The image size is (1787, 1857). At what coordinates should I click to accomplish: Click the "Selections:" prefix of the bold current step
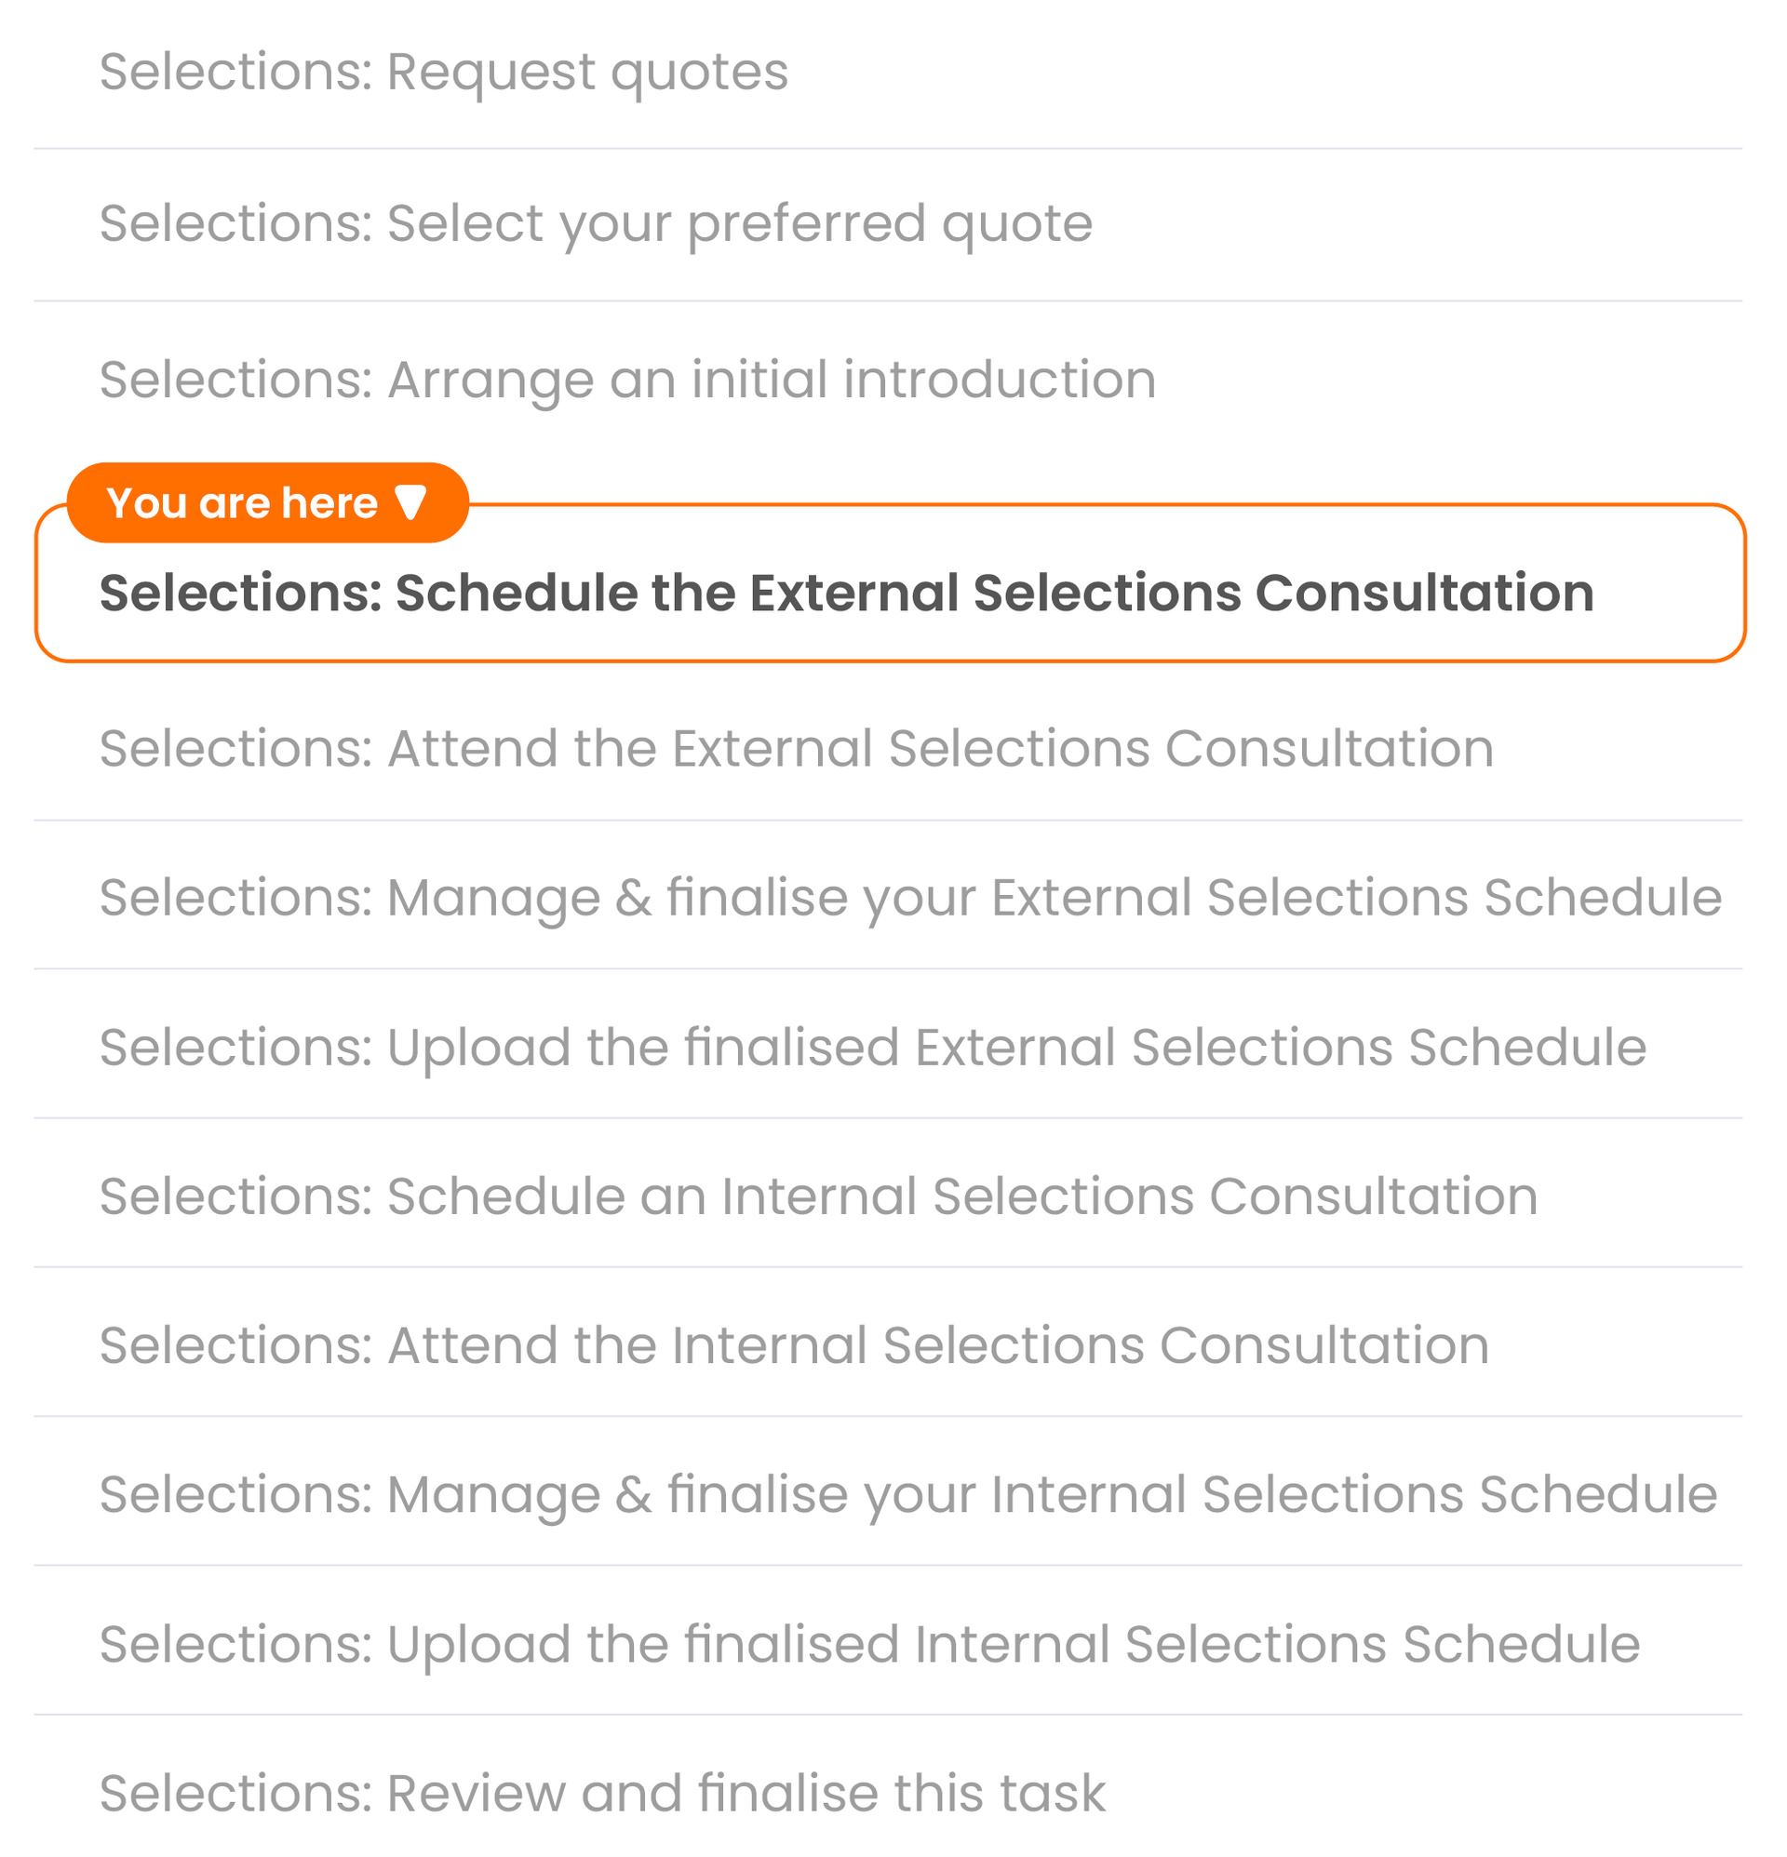tap(241, 593)
